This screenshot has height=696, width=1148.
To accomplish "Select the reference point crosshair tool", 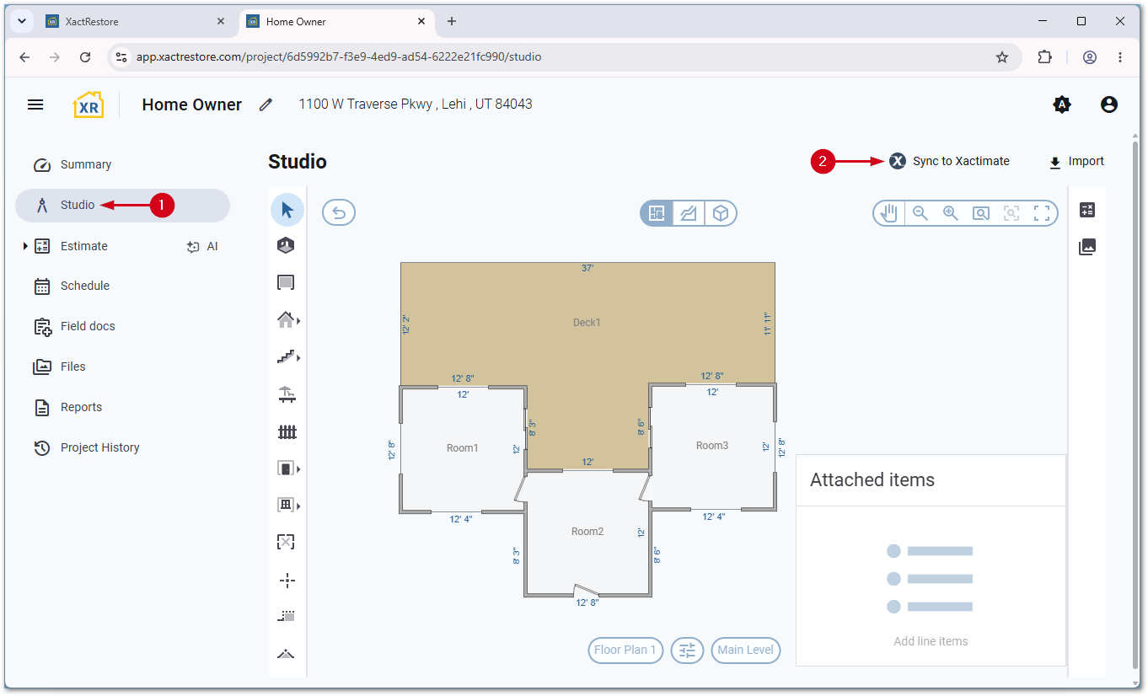I will [x=287, y=580].
